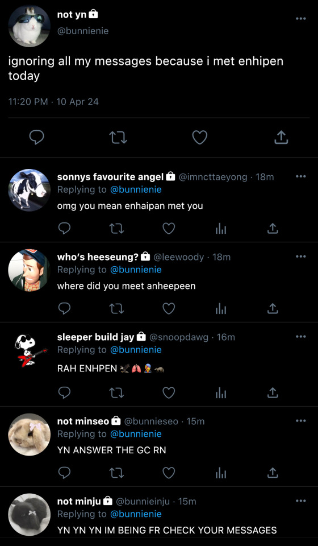View analytics on @imncttaeyong's reply
This screenshot has width=318, height=546.
pyautogui.click(x=221, y=229)
